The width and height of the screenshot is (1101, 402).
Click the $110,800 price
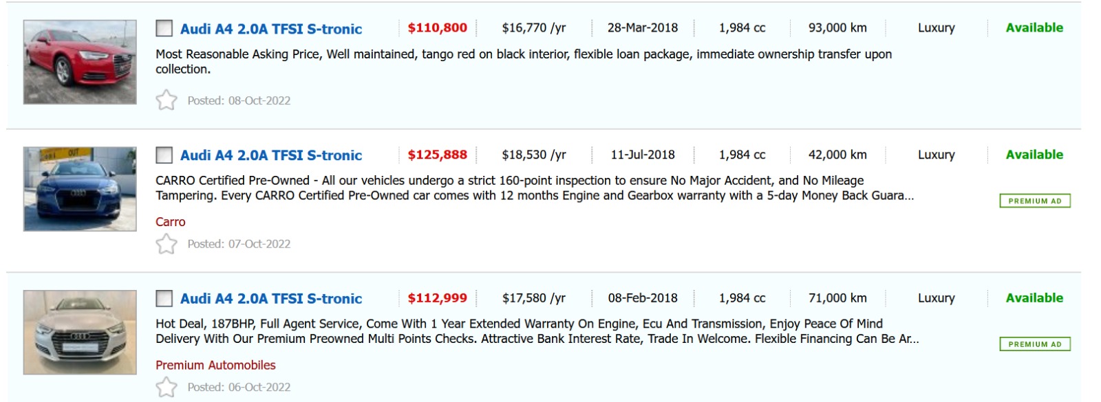(x=437, y=28)
